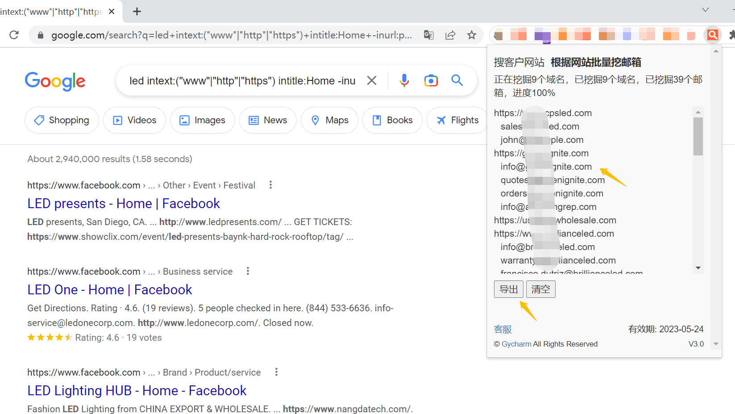Close the current browser tab
The image size is (735, 414).
tap(112, 12)
